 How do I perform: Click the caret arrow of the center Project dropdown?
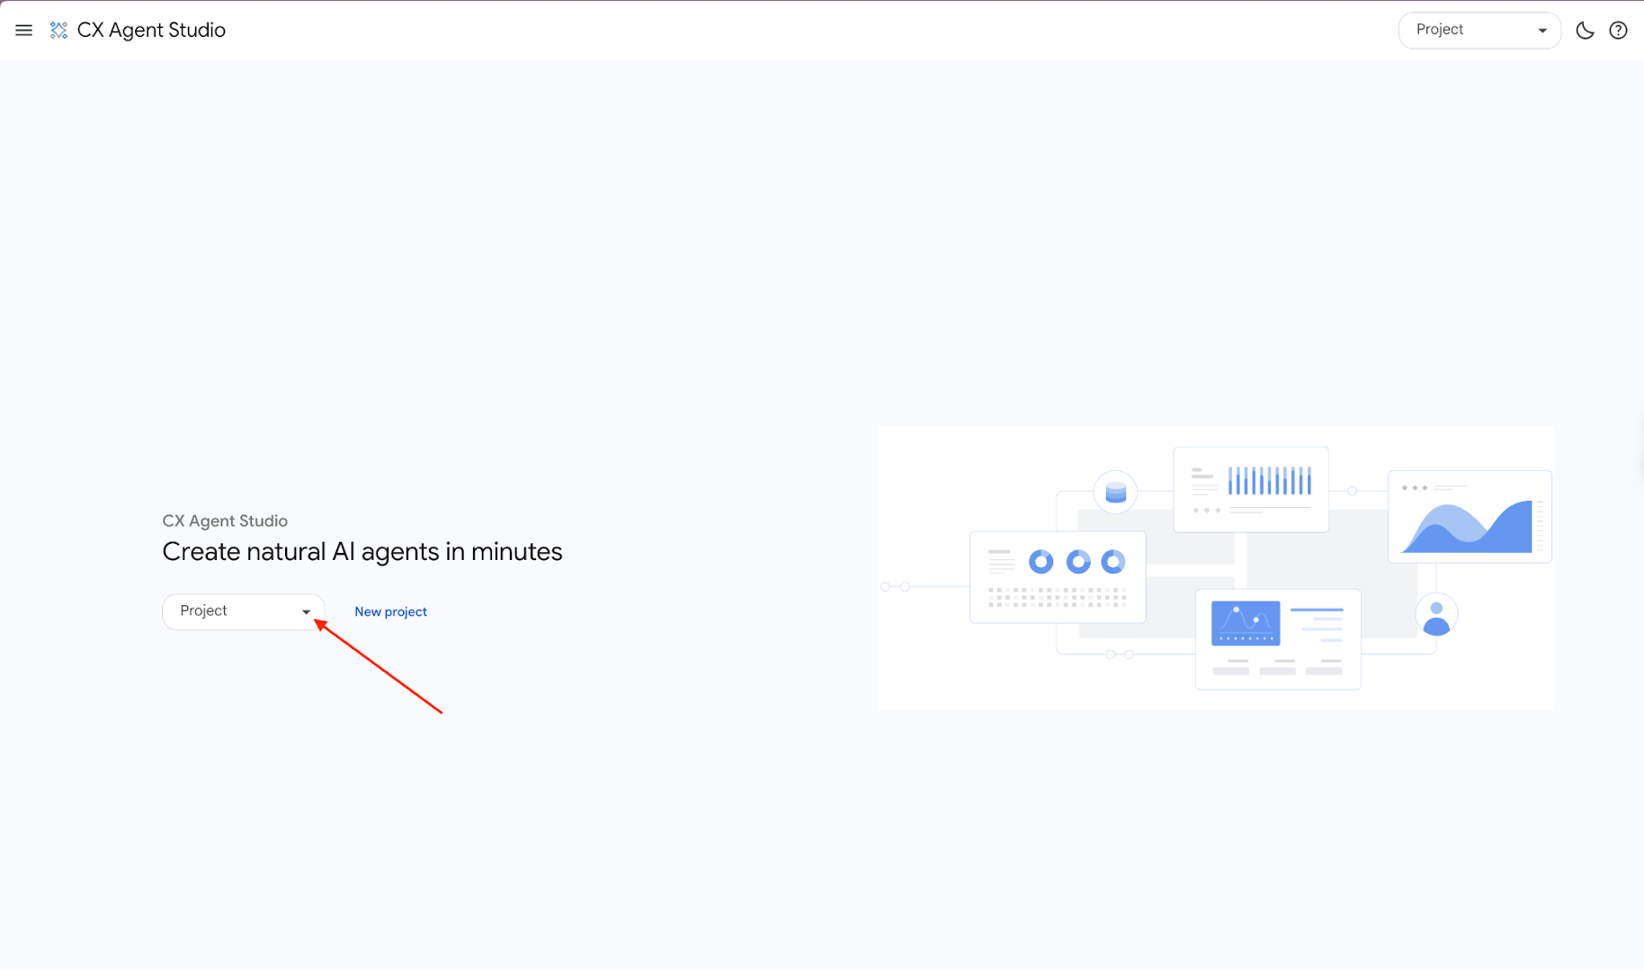point(306,612)
